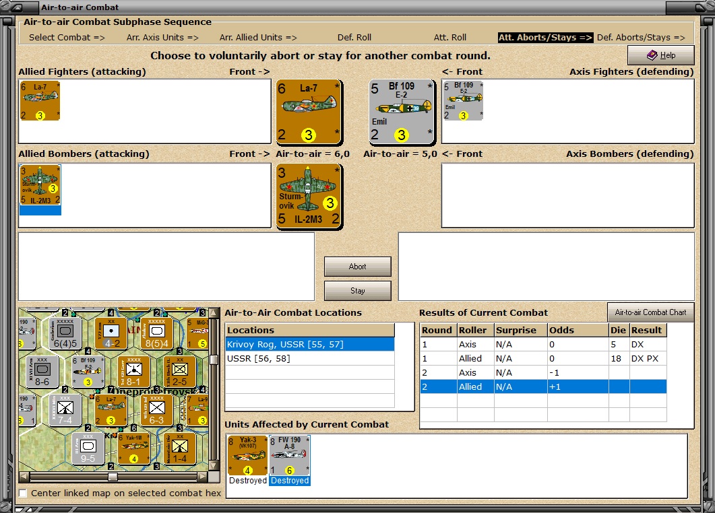Click the 1-4 Mountain Div counter on map
This screenshot has height=513, width=715.
[x=180, y=449]
